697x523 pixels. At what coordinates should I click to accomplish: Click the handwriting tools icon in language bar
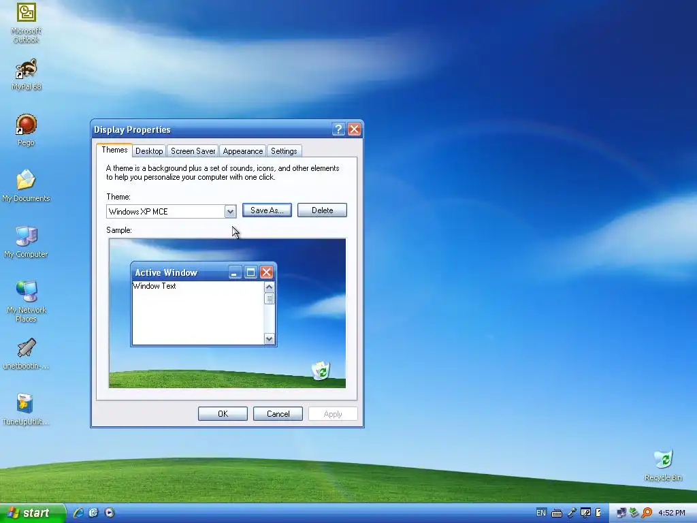pos(585,513)
